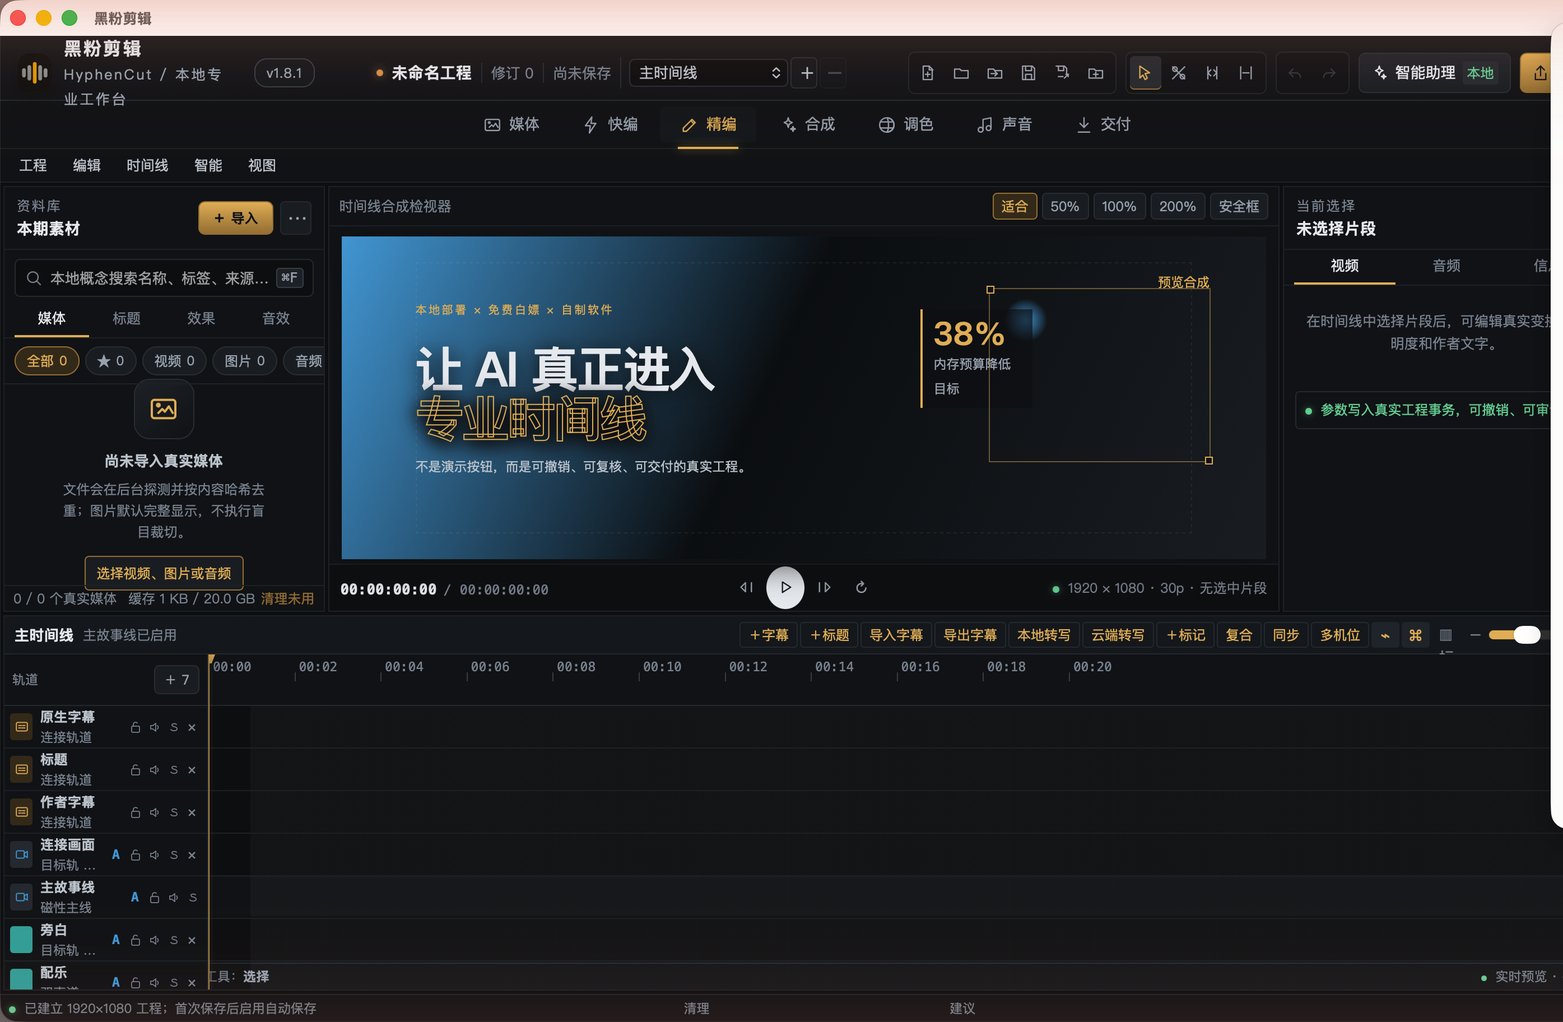Switch to the 交付 workspace tab

(x=1103, y=125)
